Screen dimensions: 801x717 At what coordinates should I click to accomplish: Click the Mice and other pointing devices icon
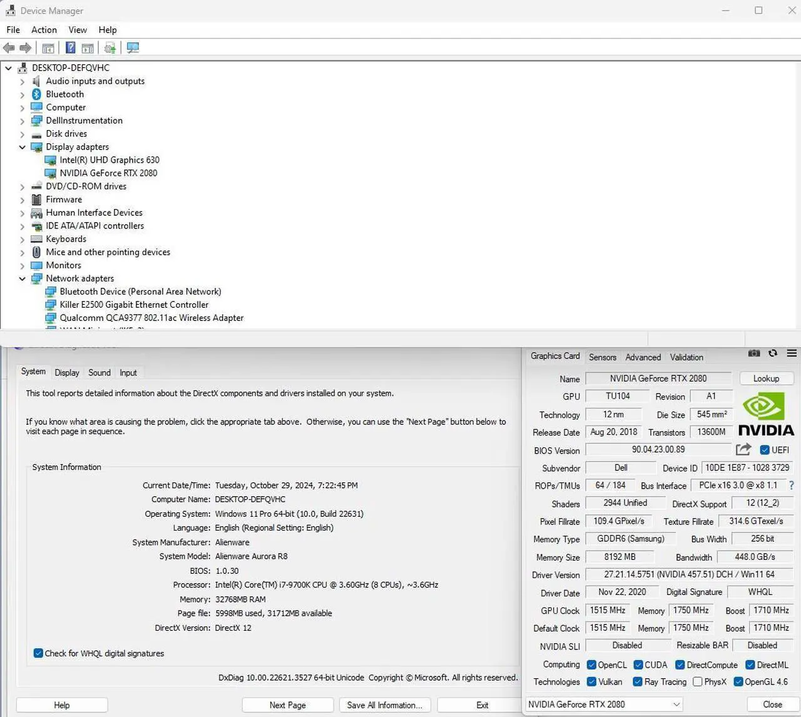(36, 252)
